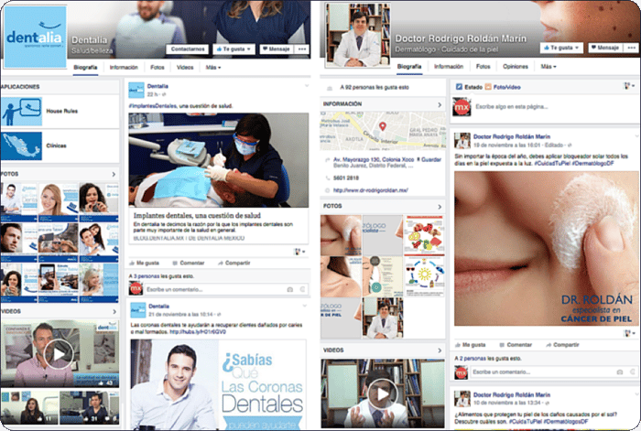Click Me gusta on the sunscreen post
641x431 pixels.
[x=470, y=345]
